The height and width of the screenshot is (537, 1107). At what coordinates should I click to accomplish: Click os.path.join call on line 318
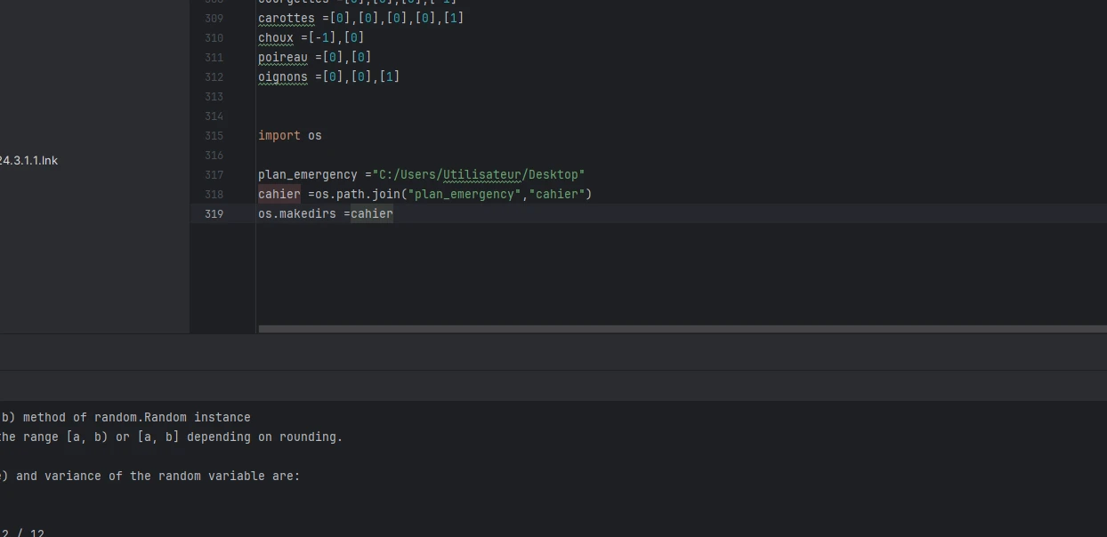357,195
